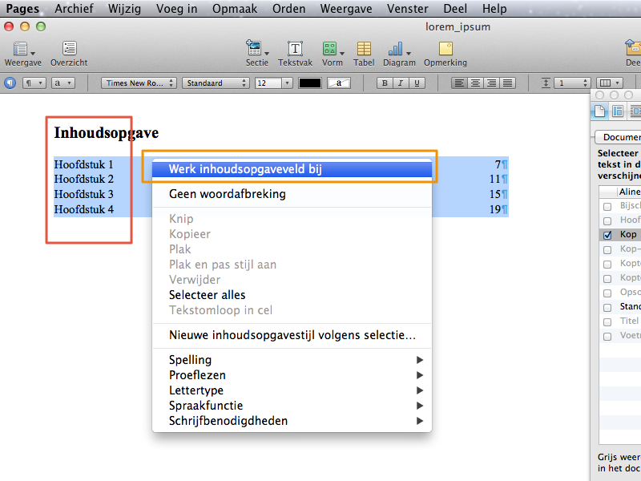Expand the Spelling submenu
Image resolution: width=641 pixels, height=481 pixels.
292,360
